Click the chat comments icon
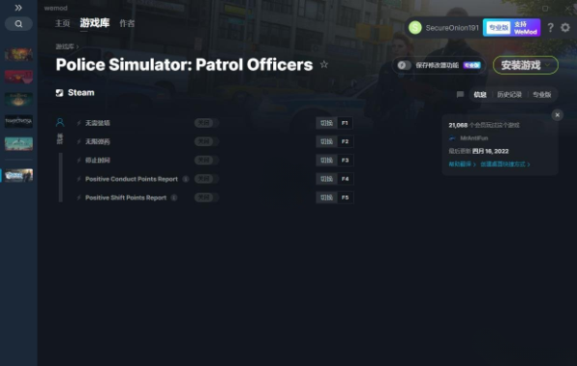The image size is (577, 366). coord(460,94)
